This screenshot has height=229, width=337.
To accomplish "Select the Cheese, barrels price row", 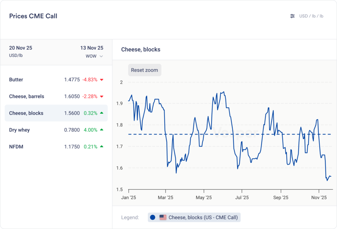I will (x=56, y=97).
